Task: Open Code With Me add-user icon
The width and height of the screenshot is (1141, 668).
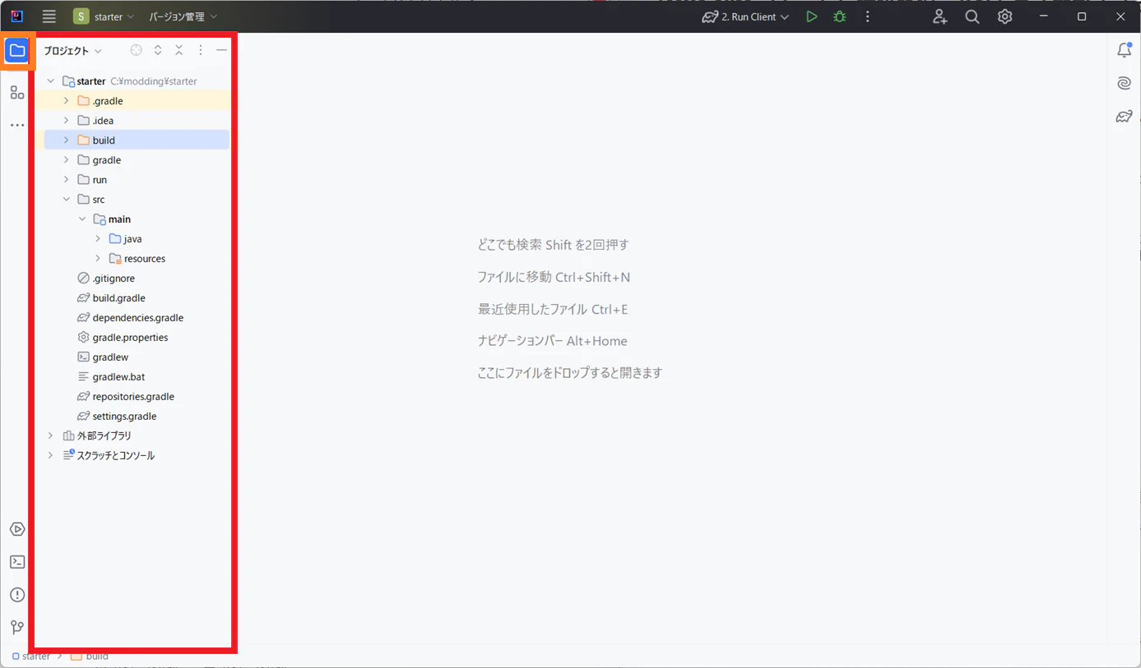Action: click(940, 16)
